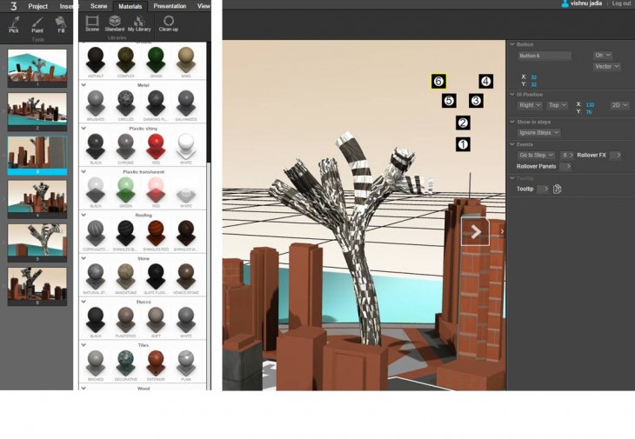Open the Ignore Steps dropdown
The height and width of the screenshot is (439, 635).
(x=538, y=133)
